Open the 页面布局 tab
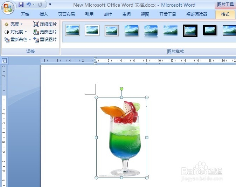The image size is (236, 187). tap(67, 14)
